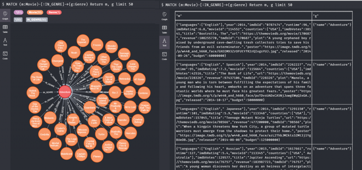Image resolution: width=362 pixels, height=170 pixels.
Task: Click The Hunger Games: Cat... node
Action: [44, 65]
